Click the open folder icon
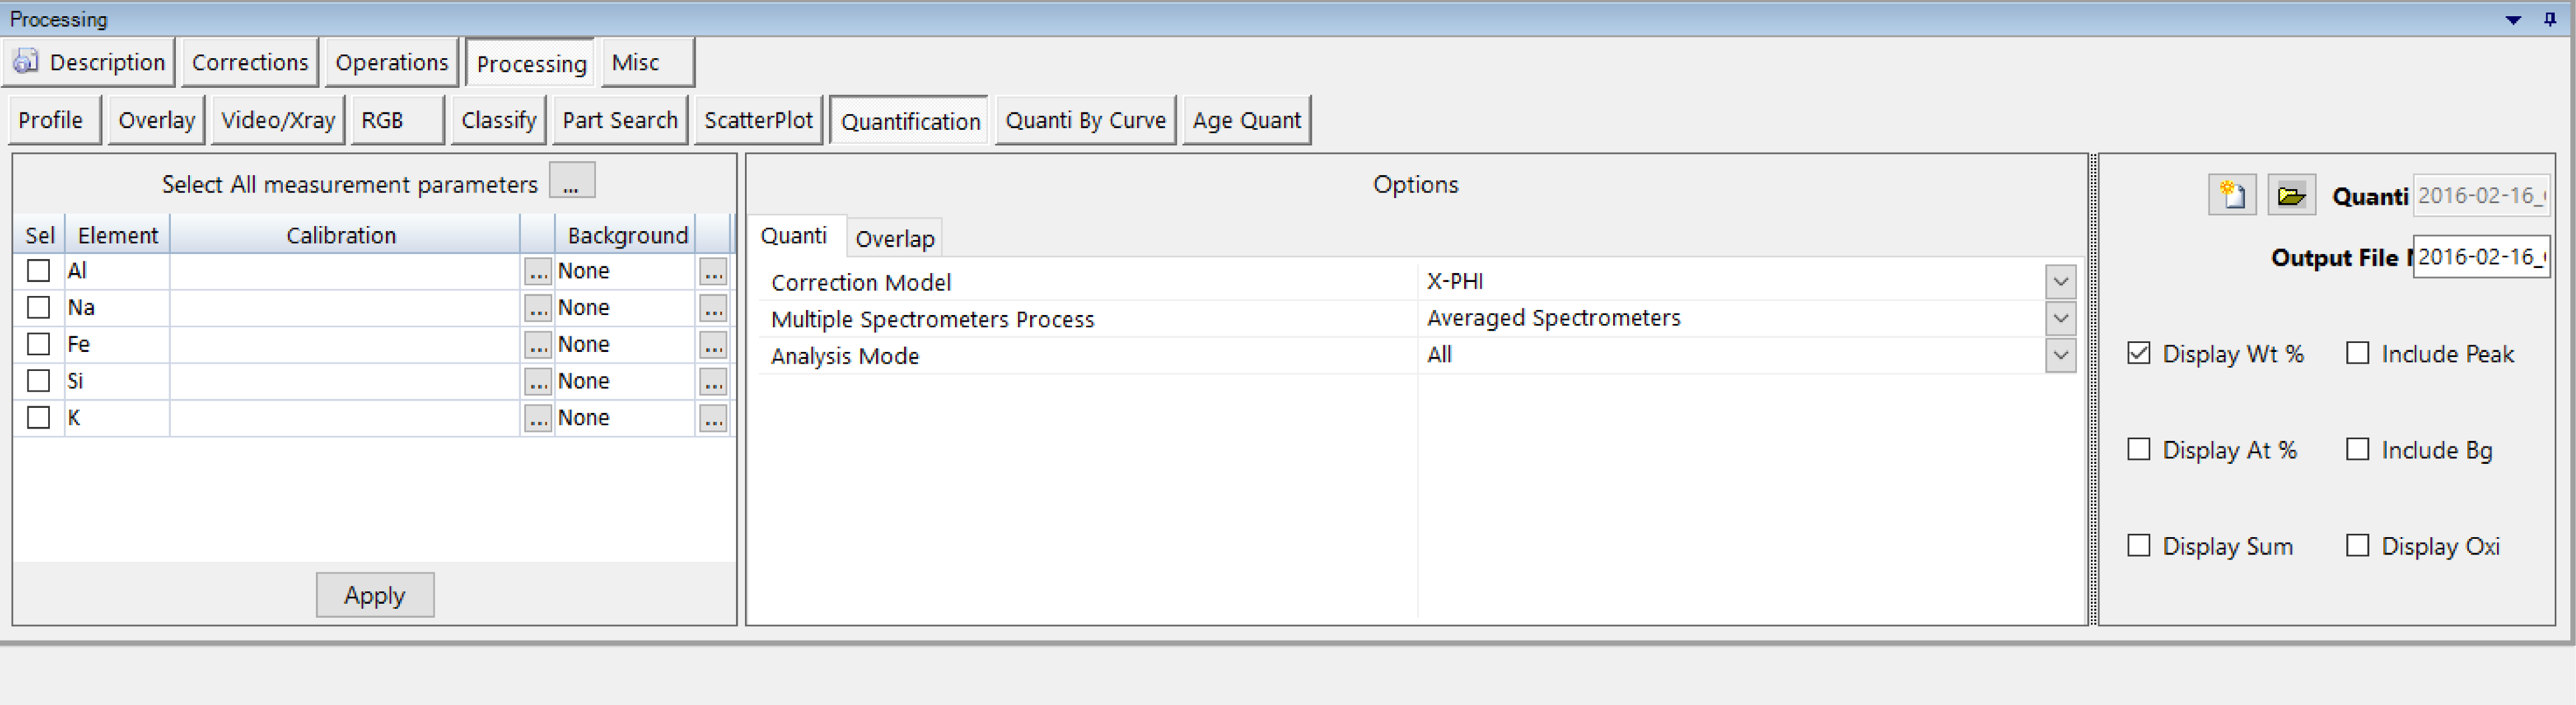Image resolution: width=2576 pixels, height=705 pixels. tap(2290, 195)
